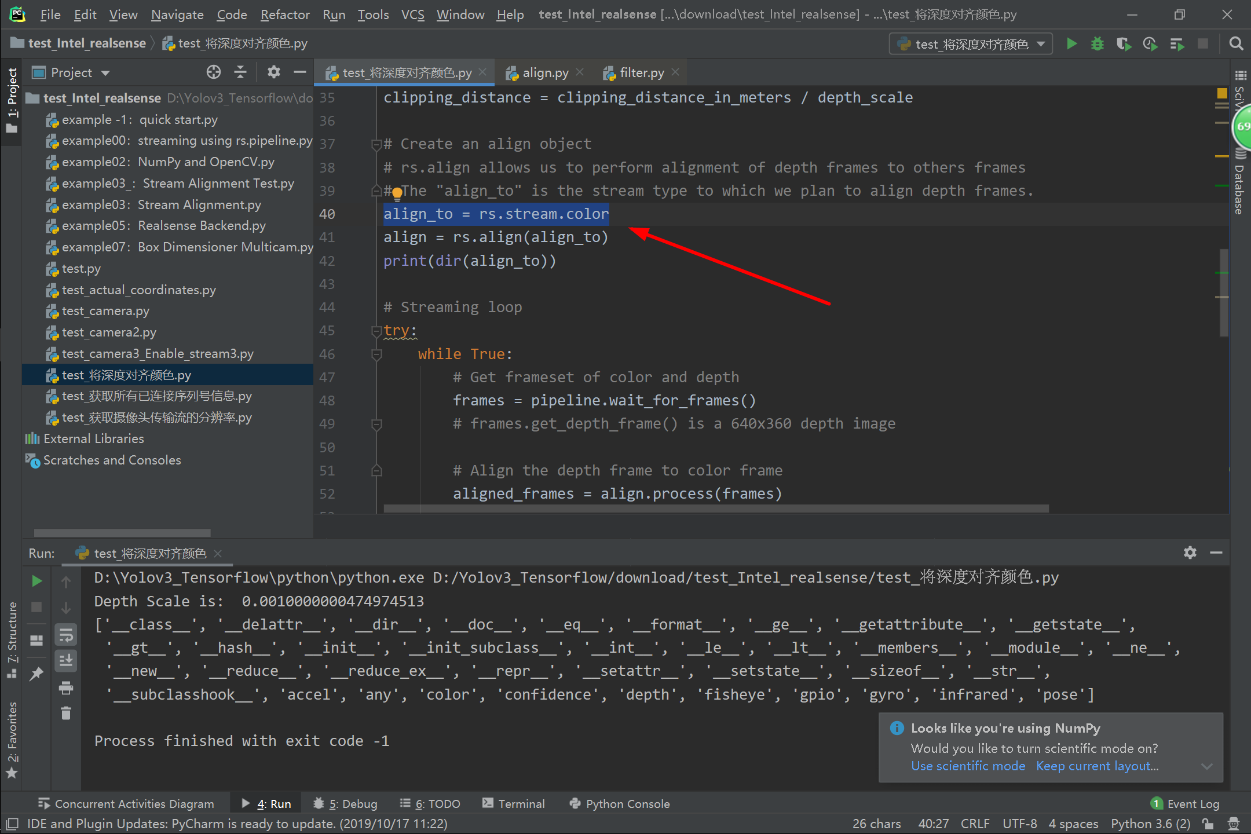1251x834 pixels.
Task: Open the Refactor menu
Action: click(x=284, y=14)
